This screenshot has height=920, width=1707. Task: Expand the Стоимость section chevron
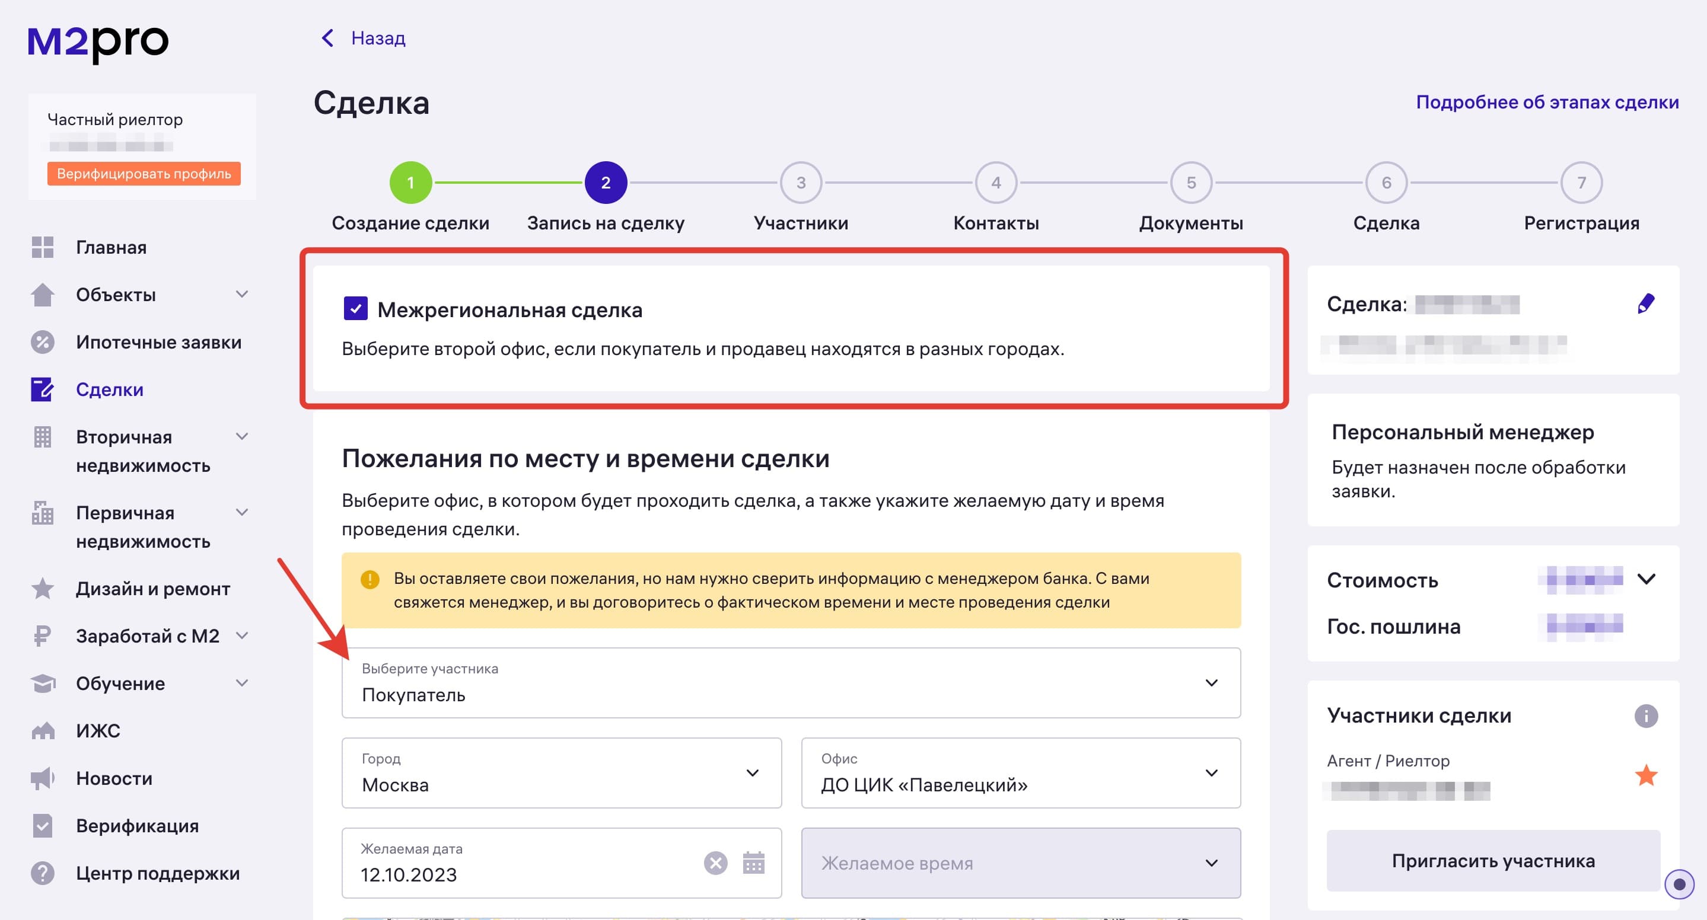click(x=1647, y=580)
